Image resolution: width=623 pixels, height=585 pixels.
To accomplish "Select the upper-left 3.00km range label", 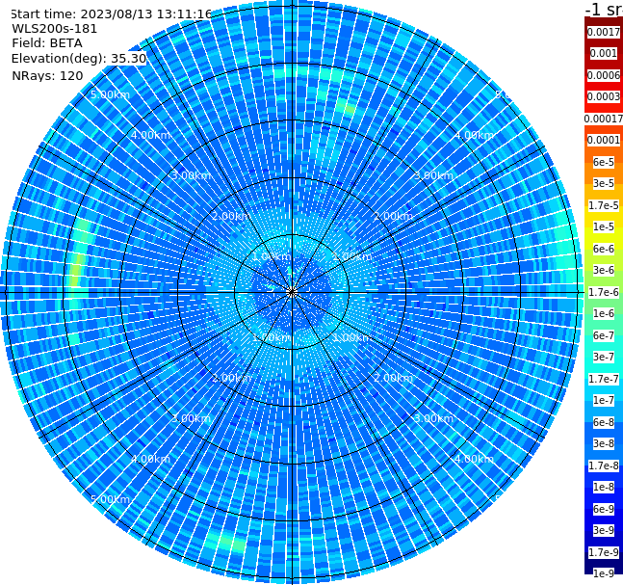I will pyautogui.click(x=191, y=175).
